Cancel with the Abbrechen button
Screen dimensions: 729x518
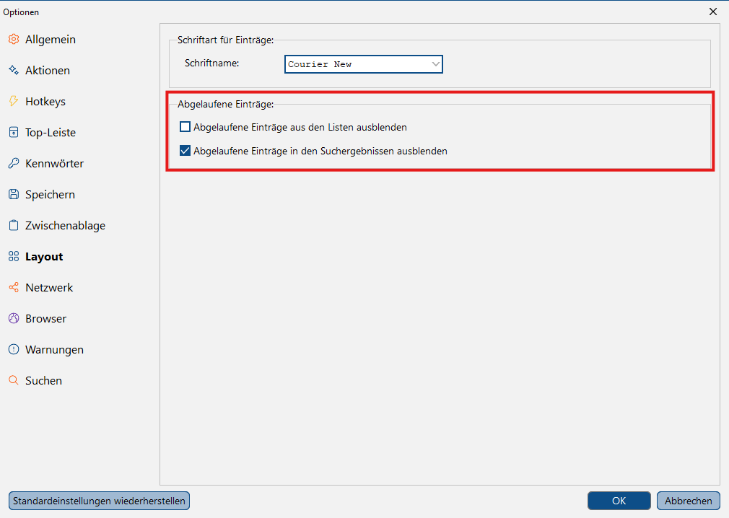coord(688,501)
